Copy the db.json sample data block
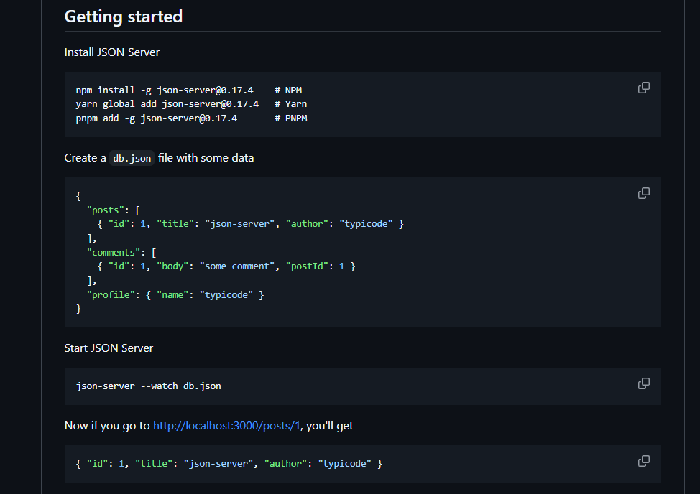 (x=644, y=193)
